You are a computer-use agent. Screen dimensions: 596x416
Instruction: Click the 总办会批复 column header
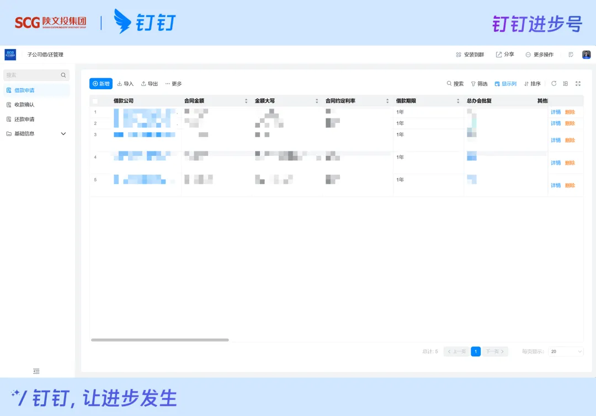tap(480, 101)
